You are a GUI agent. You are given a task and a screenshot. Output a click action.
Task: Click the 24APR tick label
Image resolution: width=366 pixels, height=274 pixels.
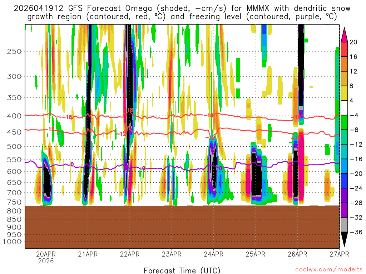213,254
